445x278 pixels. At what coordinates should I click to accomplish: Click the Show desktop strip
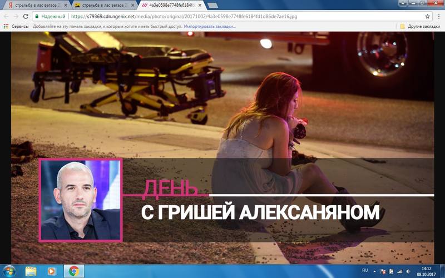(442, 271)
